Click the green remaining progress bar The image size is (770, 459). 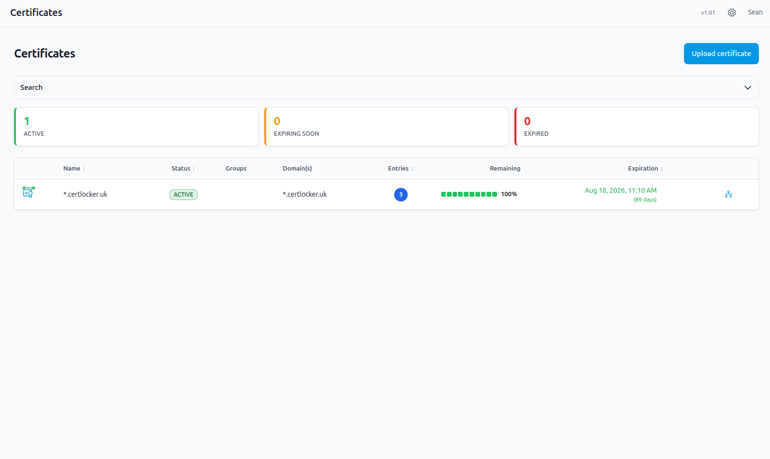pyautogui.click(x=469, y=194)
